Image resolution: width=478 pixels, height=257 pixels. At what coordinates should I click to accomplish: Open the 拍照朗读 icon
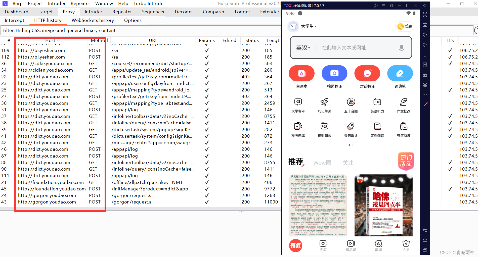pos(324,126)
